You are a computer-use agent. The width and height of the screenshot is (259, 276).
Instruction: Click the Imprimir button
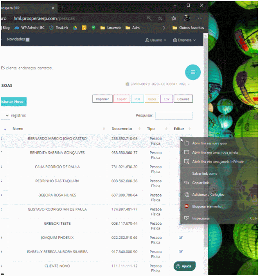coord(103,99)
